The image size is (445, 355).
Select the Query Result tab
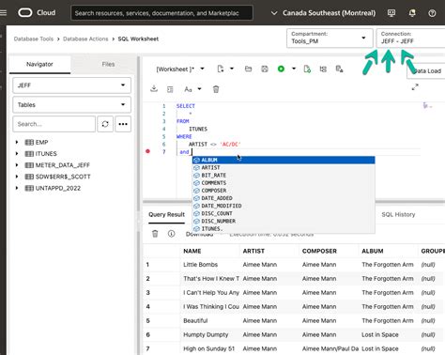[166, 215]
